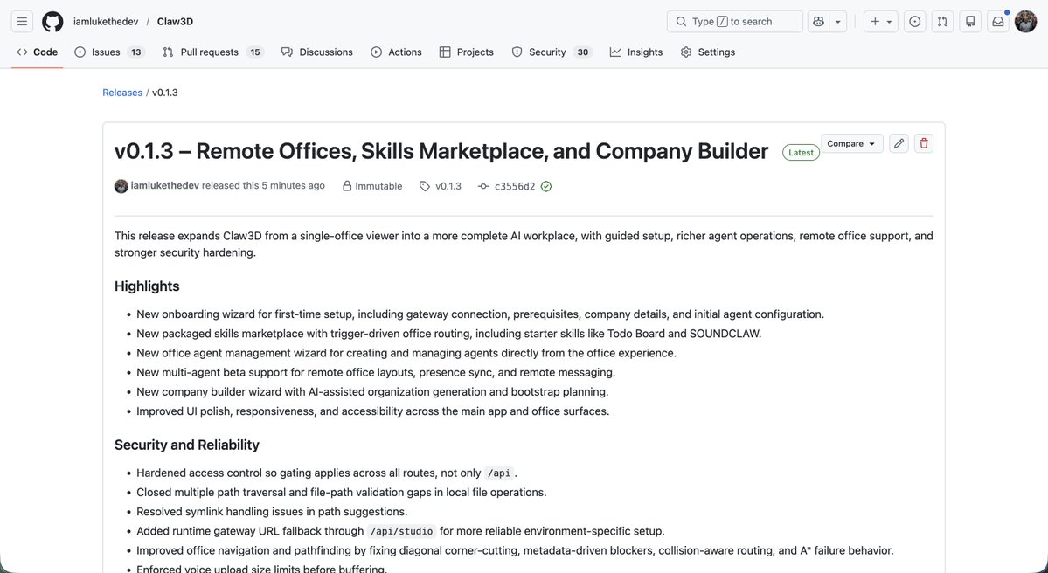Screen dimensions: 1048x573
Task: Open the Projects tab
Action: (x=467, y=52)
